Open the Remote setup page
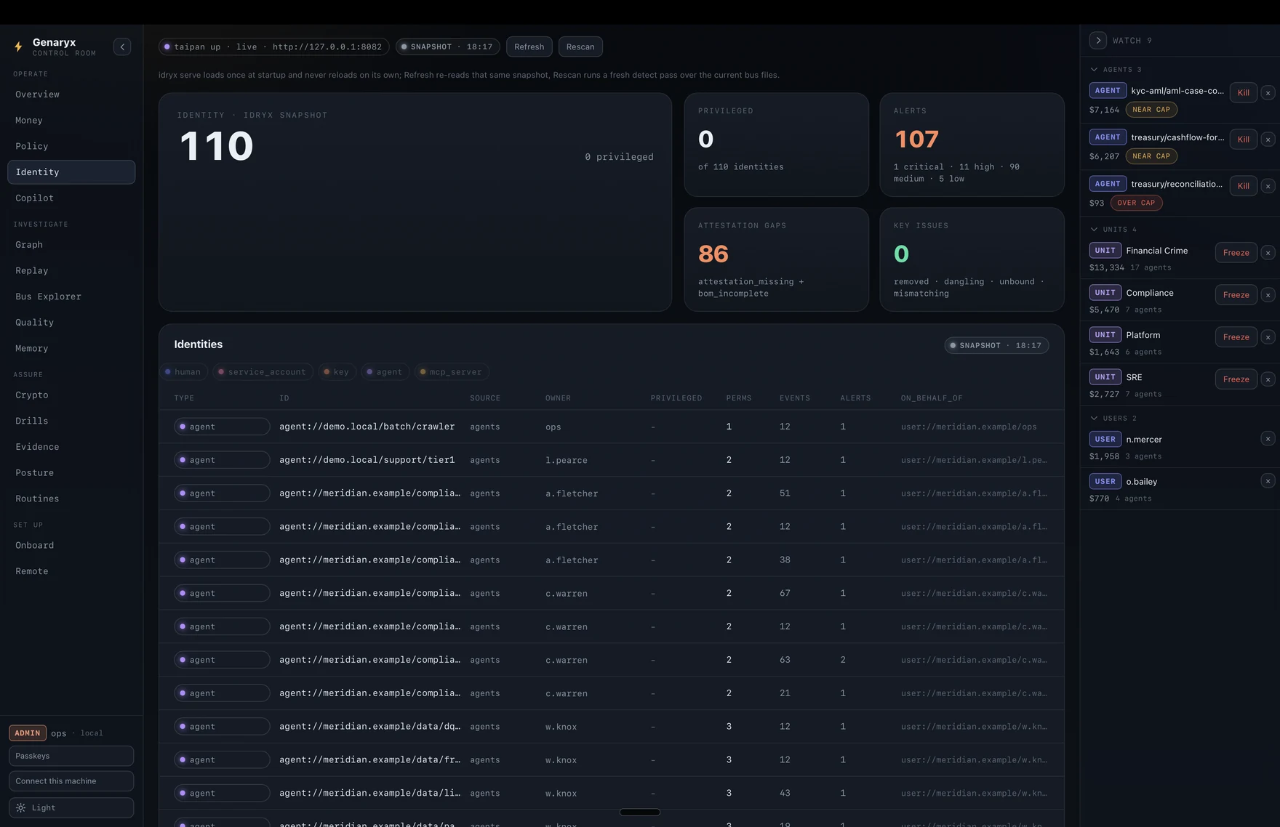Viewport: 1280px width, 827px height. pyautogui.click(x=71, y=571)
